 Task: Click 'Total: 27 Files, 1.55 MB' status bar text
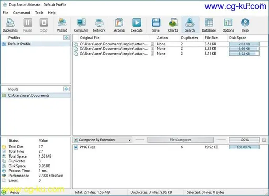pos(92,192)
